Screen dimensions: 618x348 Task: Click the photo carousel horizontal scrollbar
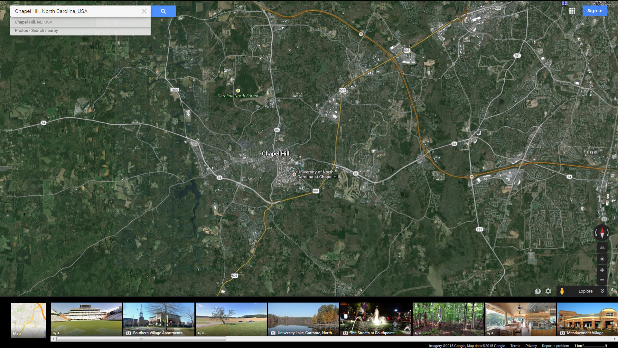[141, 339]
